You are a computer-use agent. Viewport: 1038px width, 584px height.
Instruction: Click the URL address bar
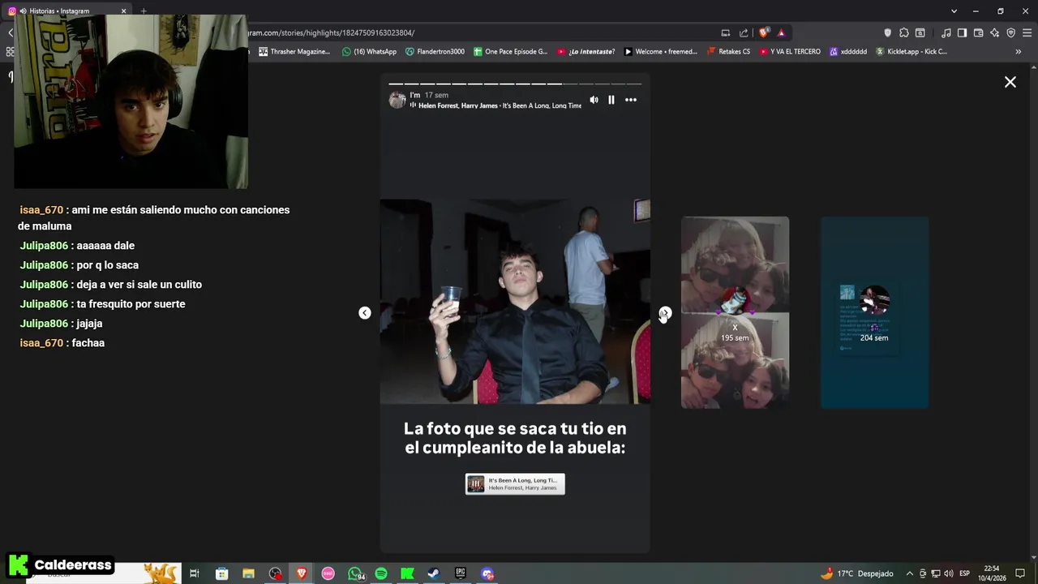(478, 33)
